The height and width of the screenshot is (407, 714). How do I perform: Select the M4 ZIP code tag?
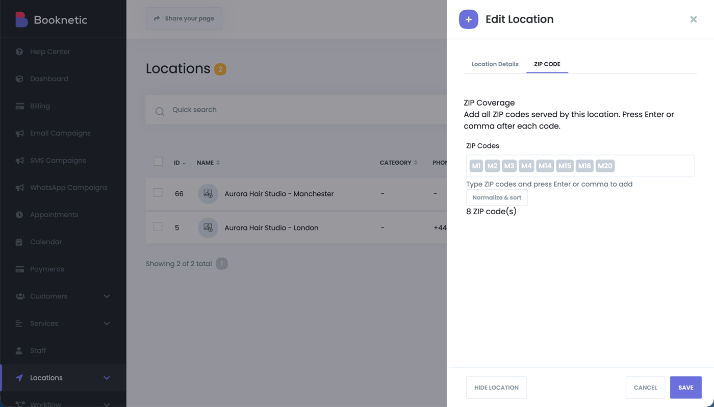(526, 166)
